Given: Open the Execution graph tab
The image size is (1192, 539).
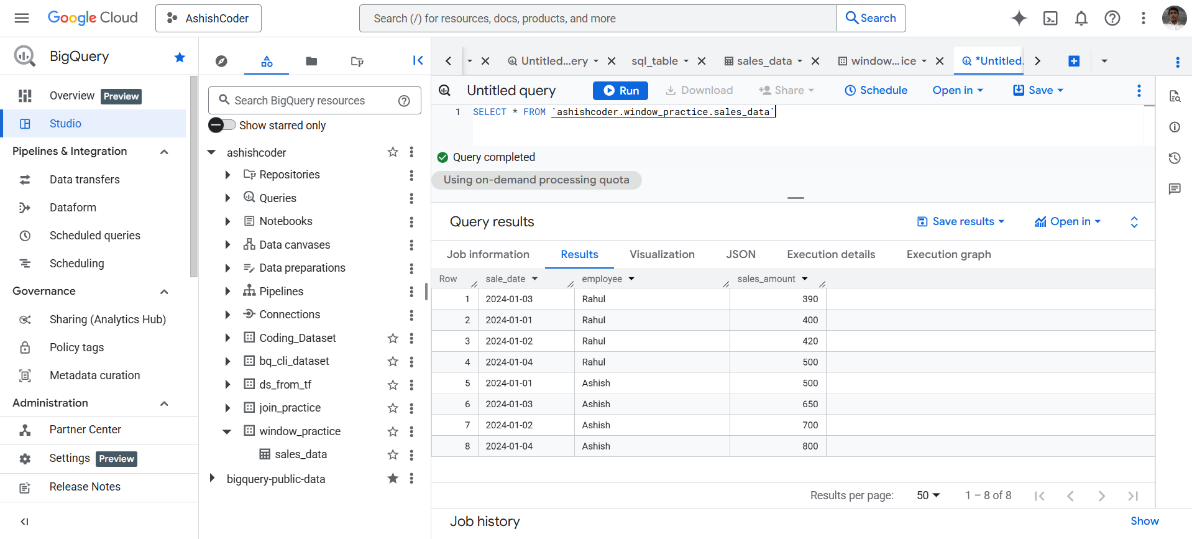Looking at the screenshot, I should pyautogui.click(x=948, y=254).
